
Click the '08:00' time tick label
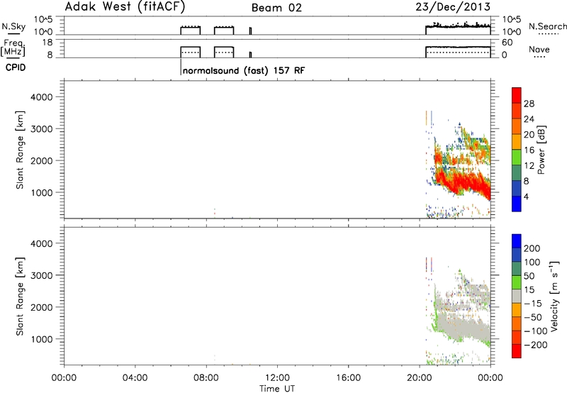tap(206, 378)
